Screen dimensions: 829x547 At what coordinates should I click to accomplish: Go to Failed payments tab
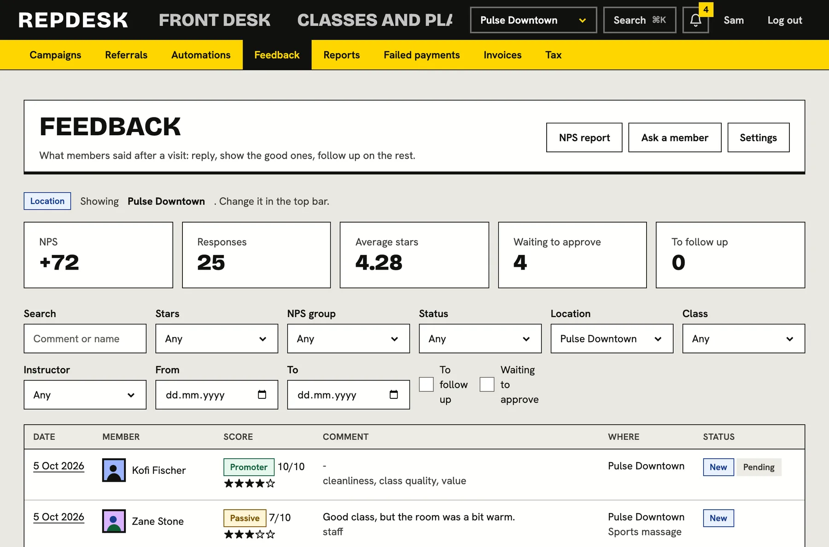point(422,55)
